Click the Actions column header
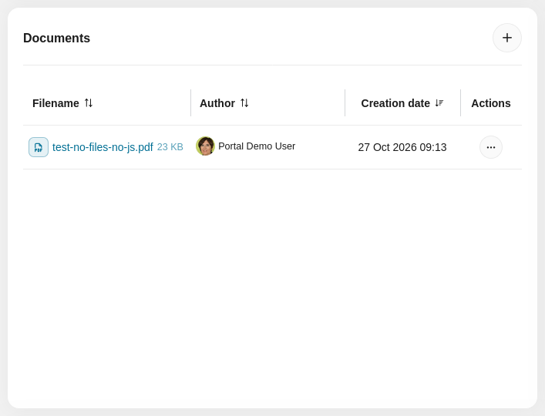The image size is (545, 416). coord(491,103)
